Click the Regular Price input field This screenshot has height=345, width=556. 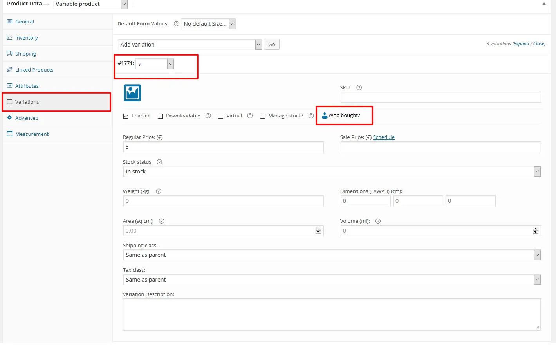pos(223,147)
